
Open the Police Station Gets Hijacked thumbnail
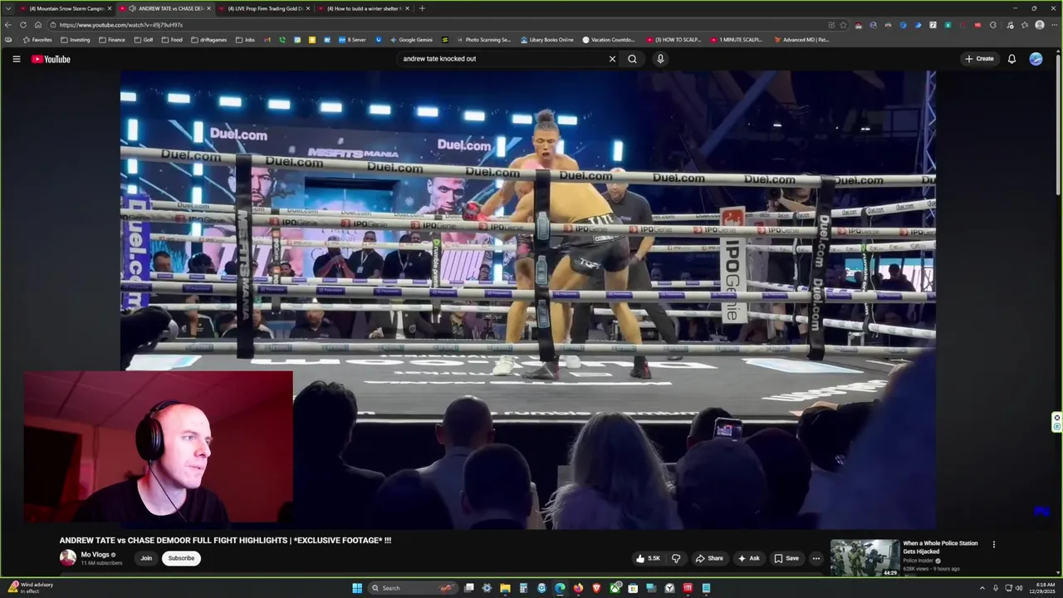(x=865, y=558)
